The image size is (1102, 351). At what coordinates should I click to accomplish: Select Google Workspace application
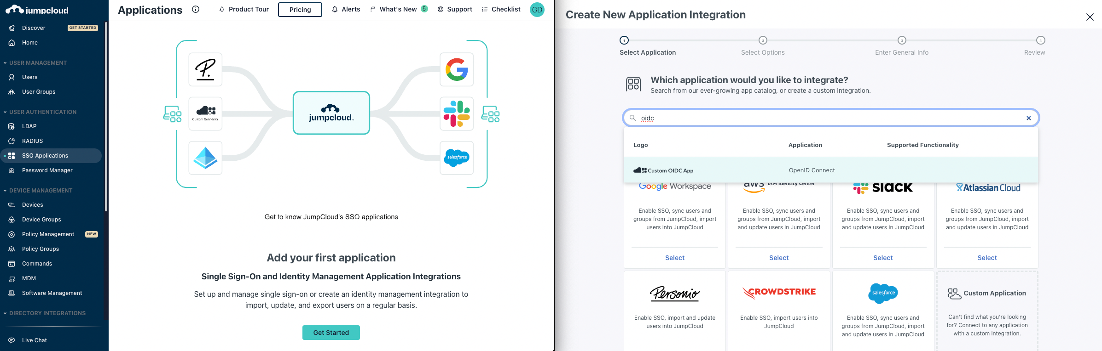tap(675, 258)
